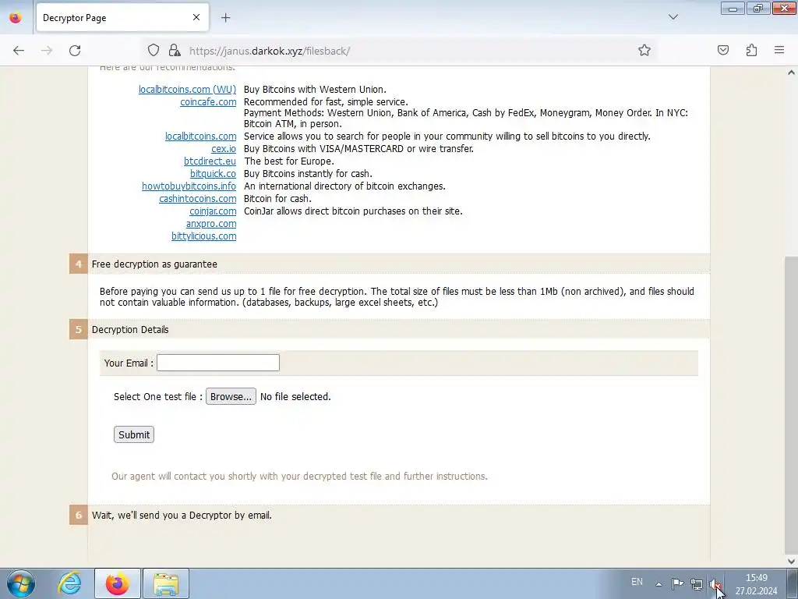View site security padlock info
The image size is (798, 599).
[x=175, y=50]
